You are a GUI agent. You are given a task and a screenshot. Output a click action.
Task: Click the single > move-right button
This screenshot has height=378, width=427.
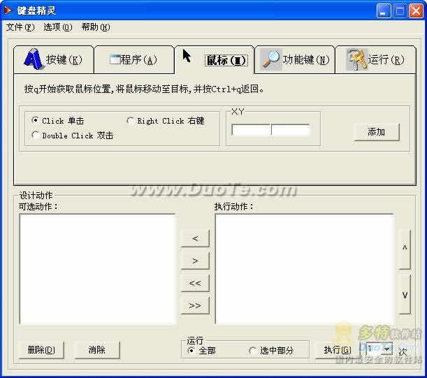(195, 261)
